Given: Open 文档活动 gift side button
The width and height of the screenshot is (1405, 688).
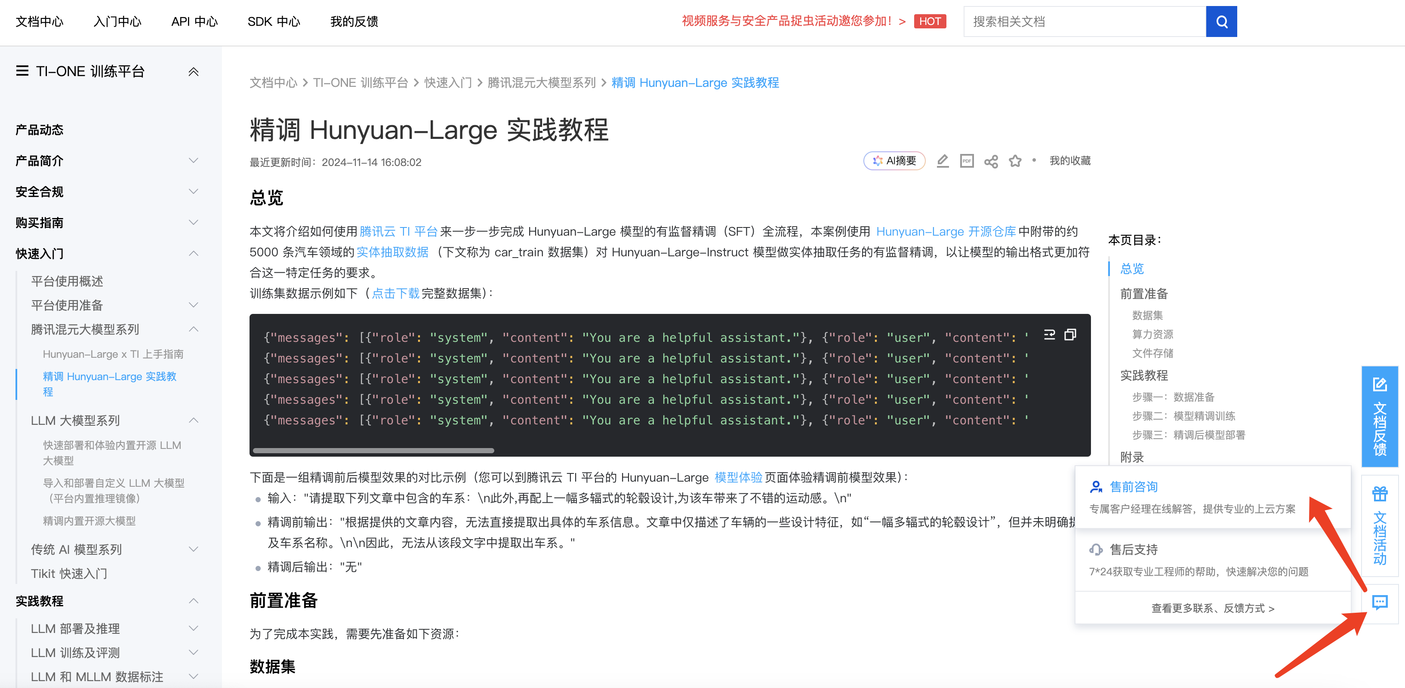Looking at the screenshot, I should pyautogui.click(x=1379, y=525).
